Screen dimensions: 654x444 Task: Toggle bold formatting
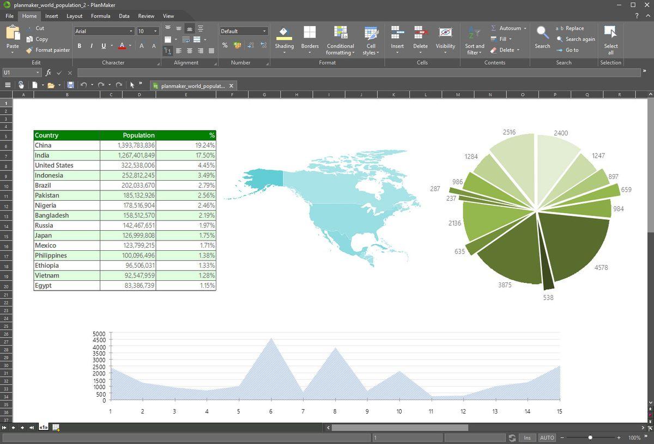(x=80, y=46)
